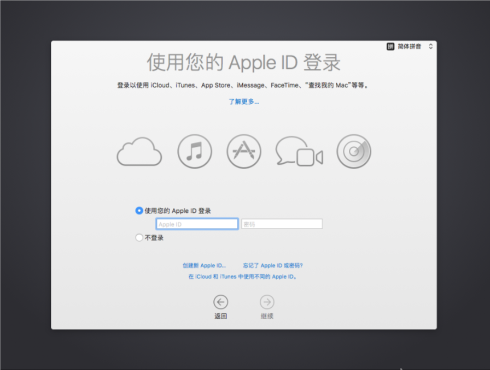
Task: Open the 简体拼音 input source dropdown
Action: pyautogui.click(x=410, y=46)
